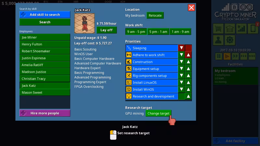Click Jack Katz's character portrait
This screenshot has width=260, height=146.
coord(84,23)
